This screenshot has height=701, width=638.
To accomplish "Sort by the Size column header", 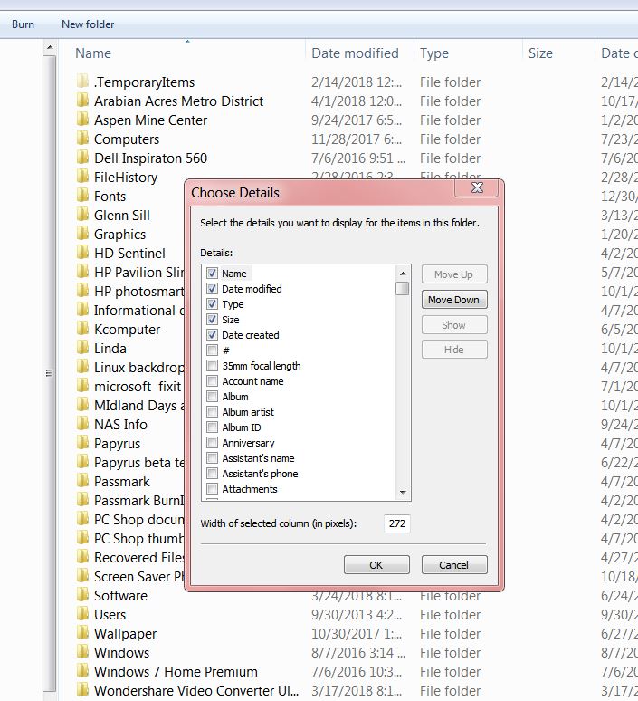I will [x=540, y=53].
